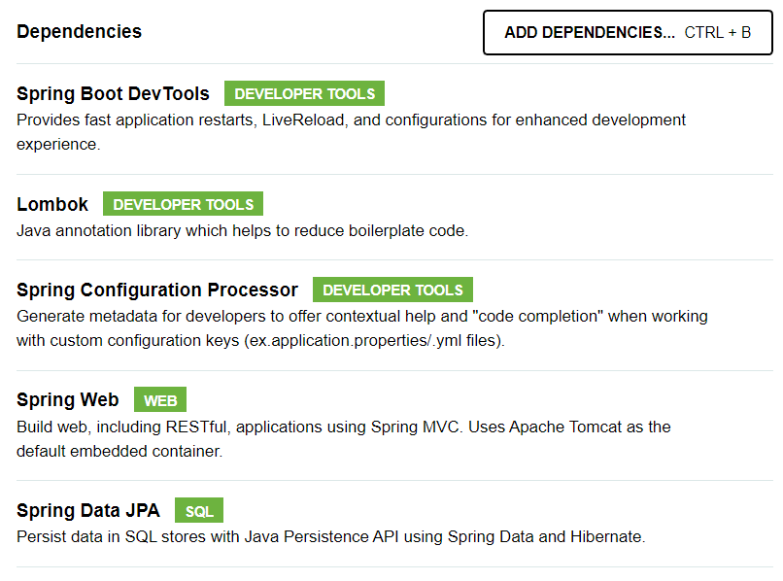Click the DEVELOPER TOOLS badge next to DevTools

304,93
